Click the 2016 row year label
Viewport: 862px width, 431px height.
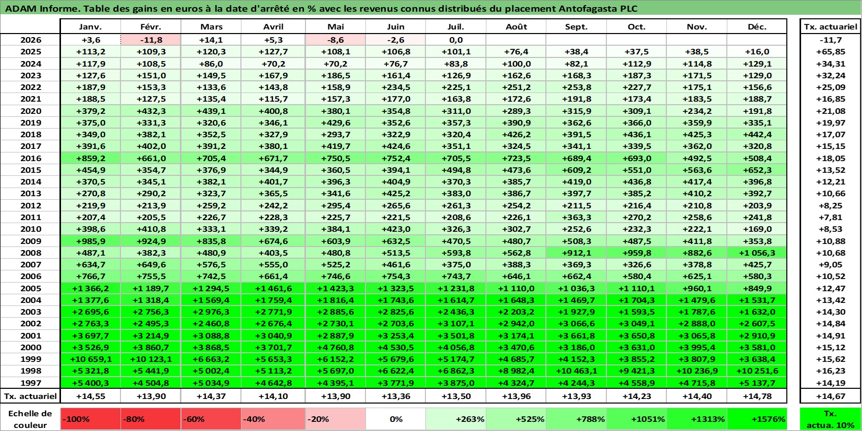pyautogui.click(x=30, y=158)
